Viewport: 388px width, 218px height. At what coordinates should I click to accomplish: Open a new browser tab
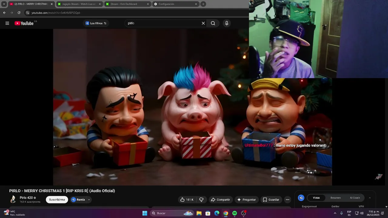point(203,4)
